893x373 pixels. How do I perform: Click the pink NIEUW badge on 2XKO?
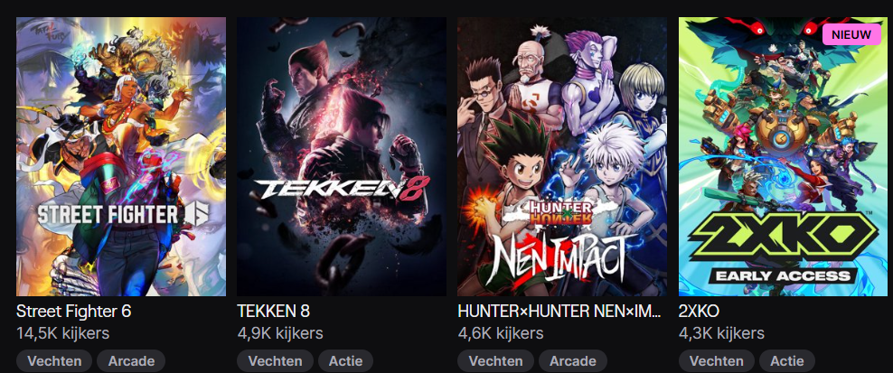(x=851, y=34)
